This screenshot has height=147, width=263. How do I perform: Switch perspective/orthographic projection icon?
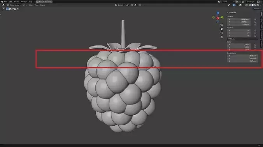pos(222,37)
